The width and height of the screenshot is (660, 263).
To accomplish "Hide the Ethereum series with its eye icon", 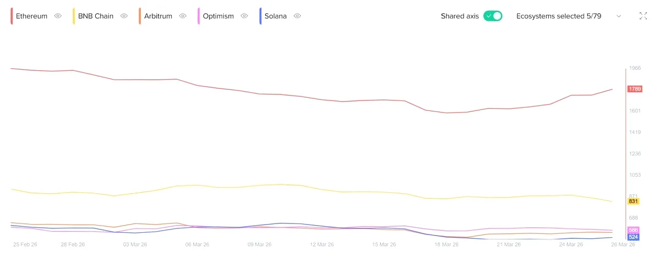I will coord(58,16).
